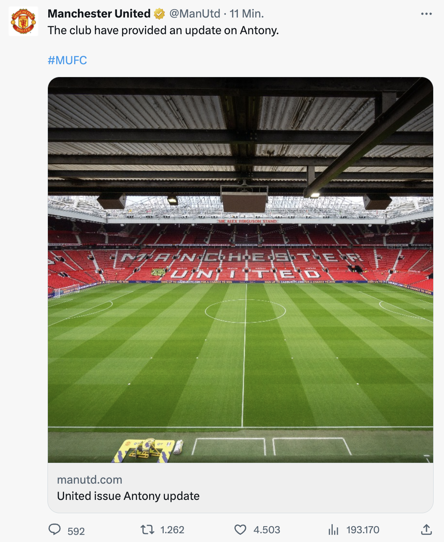
Task: Click the retweet arrows icon
Action: point(147,529)
